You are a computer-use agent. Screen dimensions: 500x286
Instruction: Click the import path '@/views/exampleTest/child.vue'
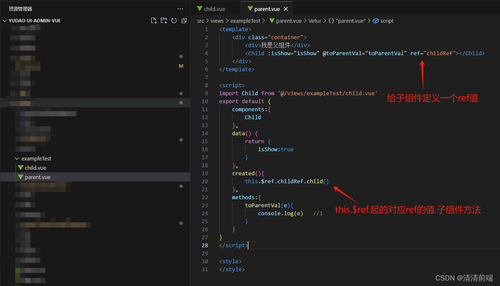[328, 94]
